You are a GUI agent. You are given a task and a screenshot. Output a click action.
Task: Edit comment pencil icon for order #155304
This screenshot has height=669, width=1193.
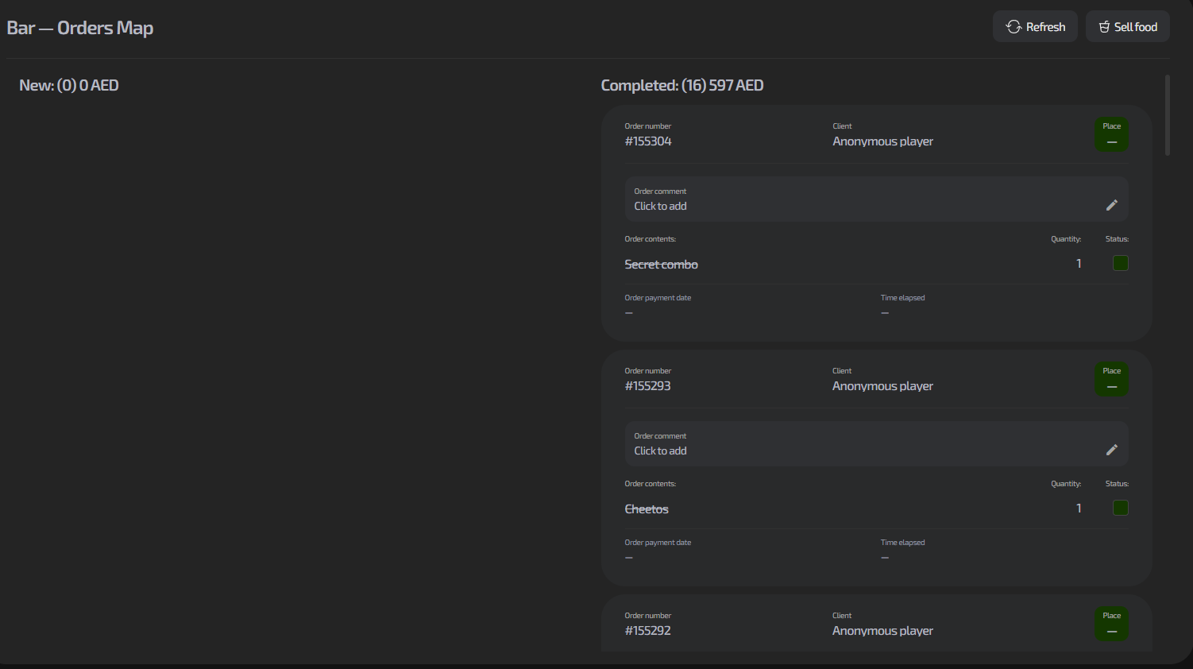(x=1111, y=205)
